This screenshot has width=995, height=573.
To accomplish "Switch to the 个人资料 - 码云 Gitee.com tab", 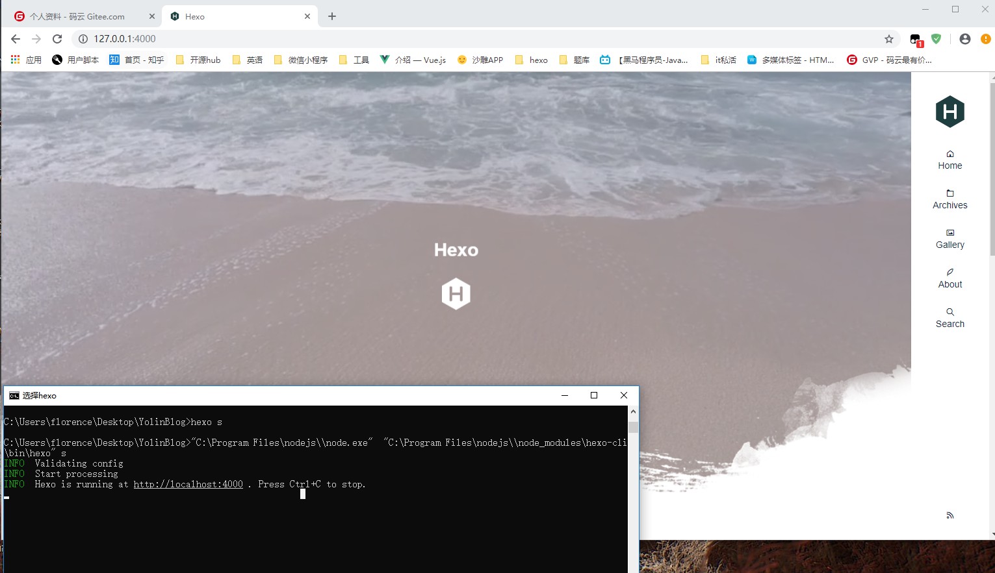I will [84, 16].
